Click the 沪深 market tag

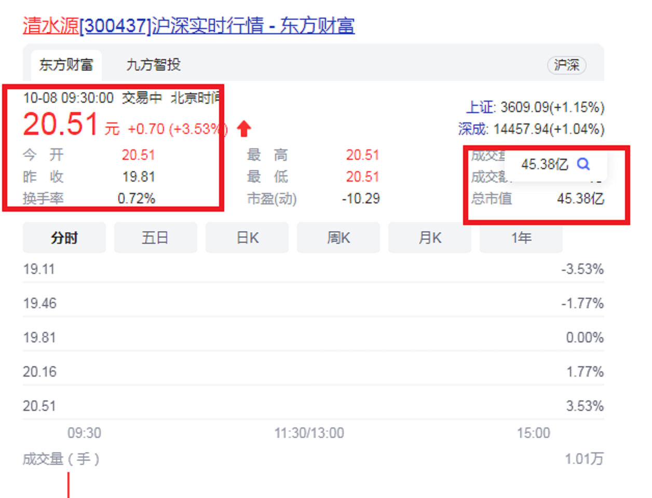566,65
